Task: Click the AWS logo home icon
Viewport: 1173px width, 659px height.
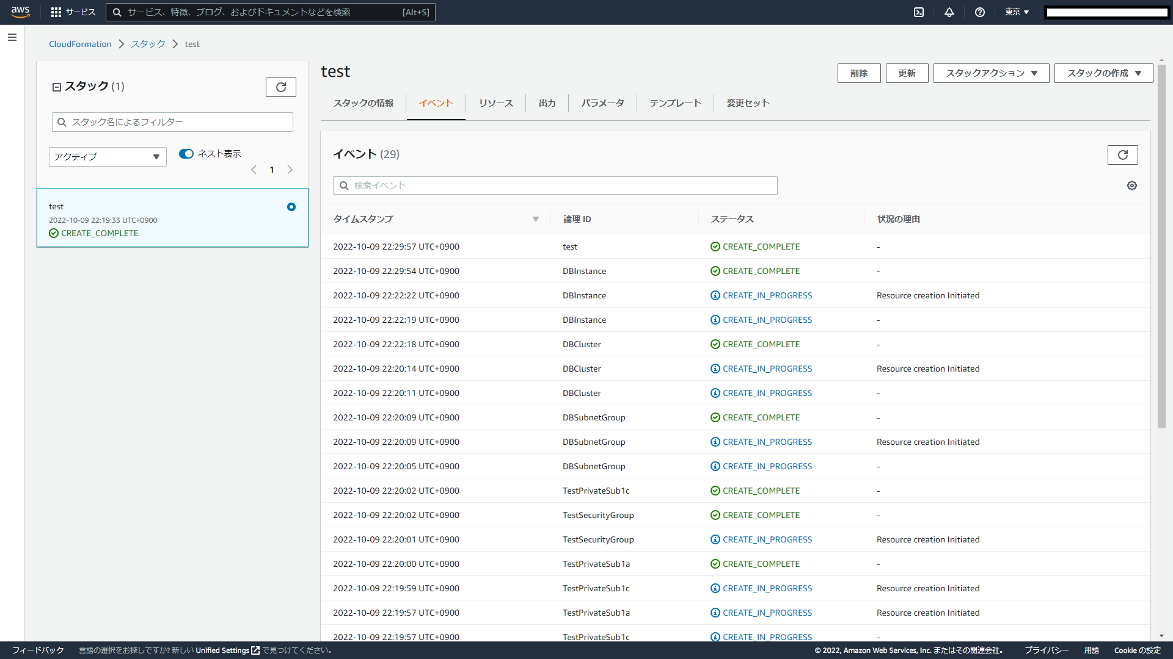Action: click(x=20, y=12)
